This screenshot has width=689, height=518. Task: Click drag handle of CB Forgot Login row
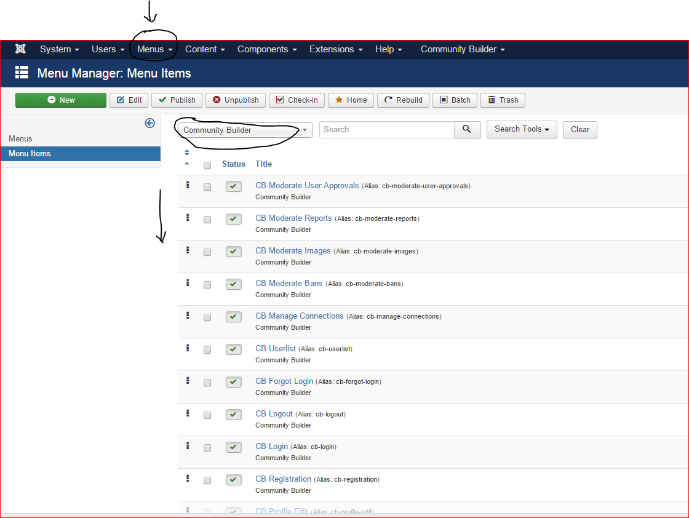coord(188,380)
